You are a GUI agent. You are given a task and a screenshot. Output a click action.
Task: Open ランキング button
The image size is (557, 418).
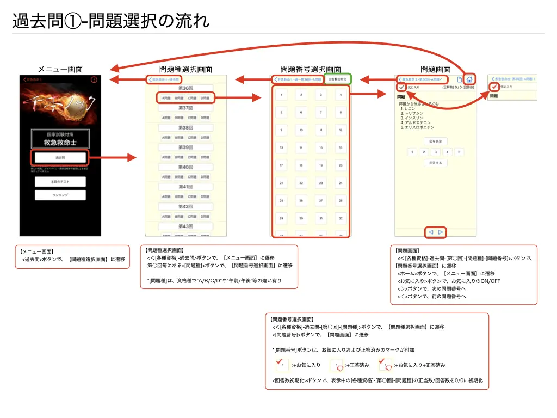(60, 195)
